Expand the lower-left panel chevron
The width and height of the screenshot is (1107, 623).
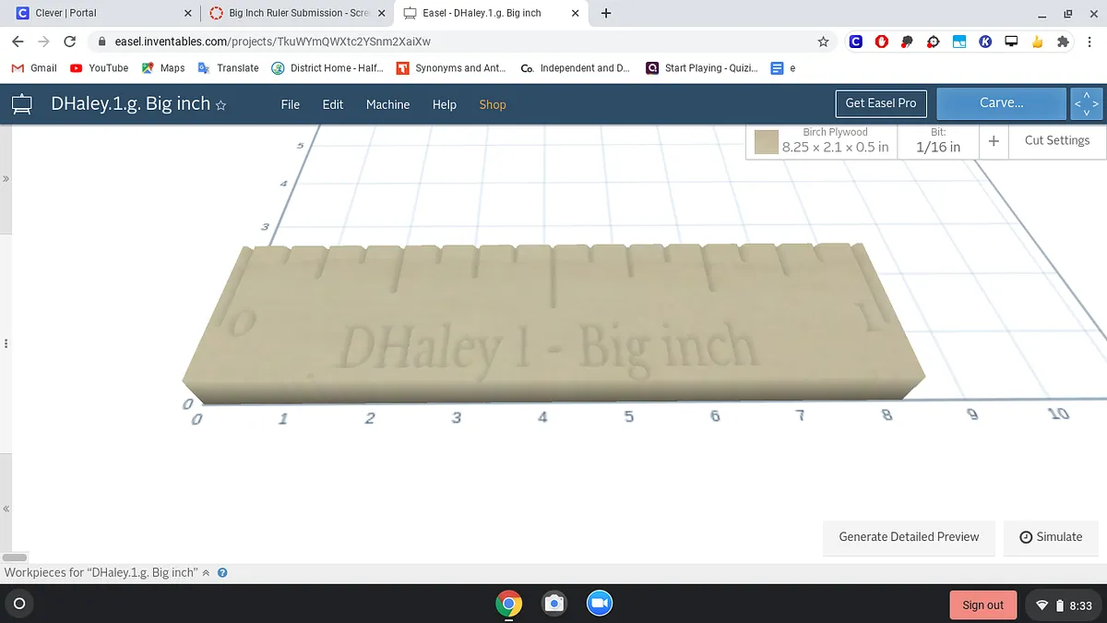click(6, 509)
